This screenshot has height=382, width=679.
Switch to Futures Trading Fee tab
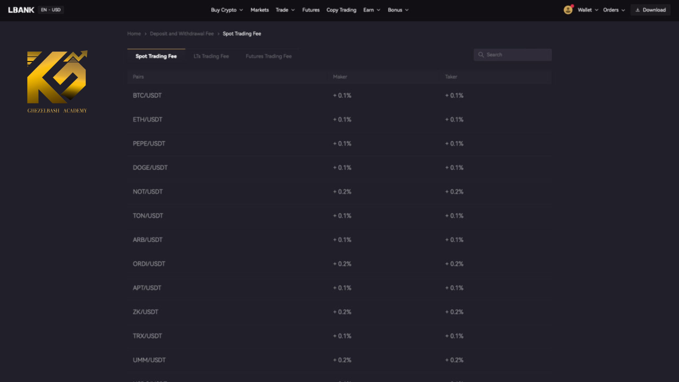[x=268, y=56]
